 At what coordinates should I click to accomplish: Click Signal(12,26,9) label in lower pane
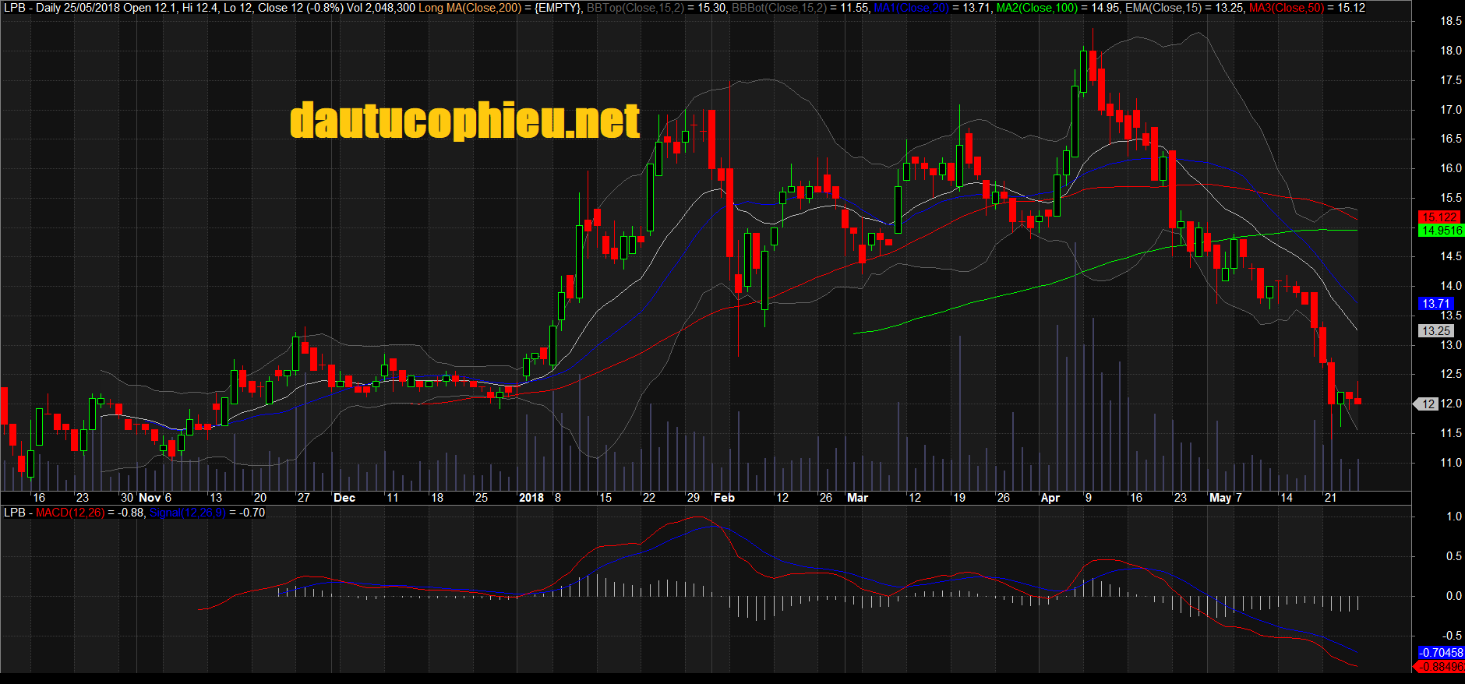(x=188, y=513)
